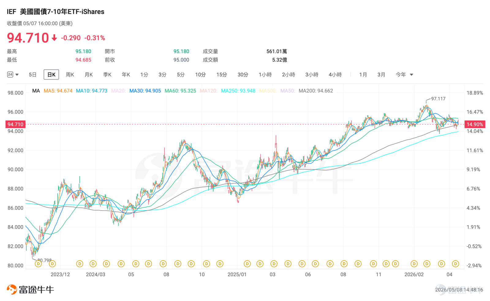The image size is (490, 301).
Task: Select the dividend marker above the 2026/02 label
Action: (x=414, y=263)
